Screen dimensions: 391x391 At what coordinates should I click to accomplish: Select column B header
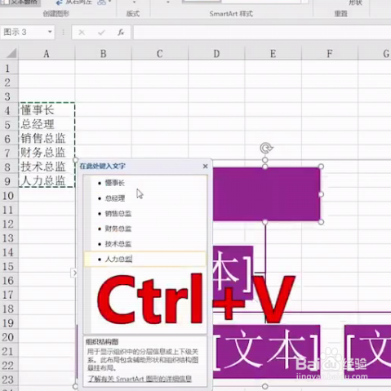click(103, 54)
